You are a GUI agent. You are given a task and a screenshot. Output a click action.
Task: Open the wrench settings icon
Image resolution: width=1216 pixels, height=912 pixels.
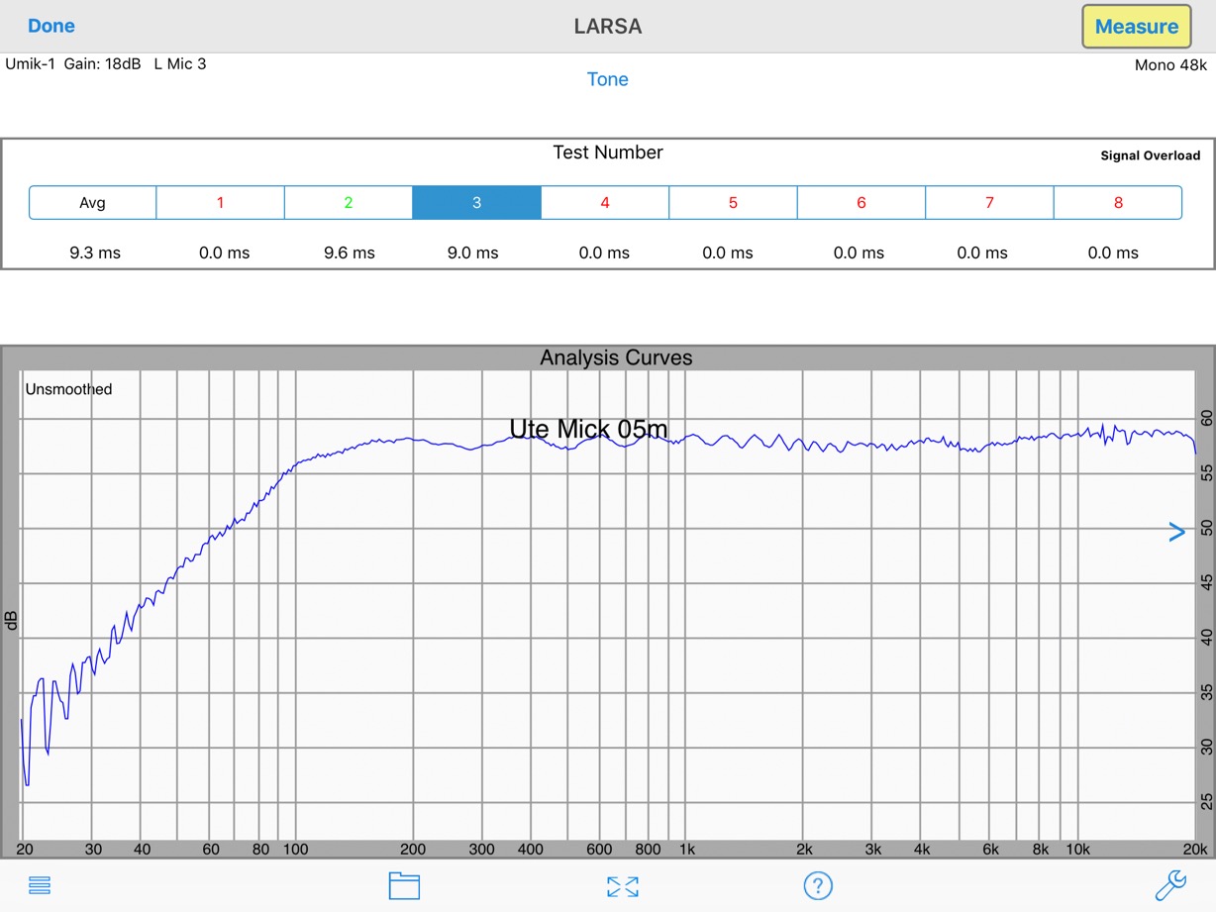point(1170,884)
